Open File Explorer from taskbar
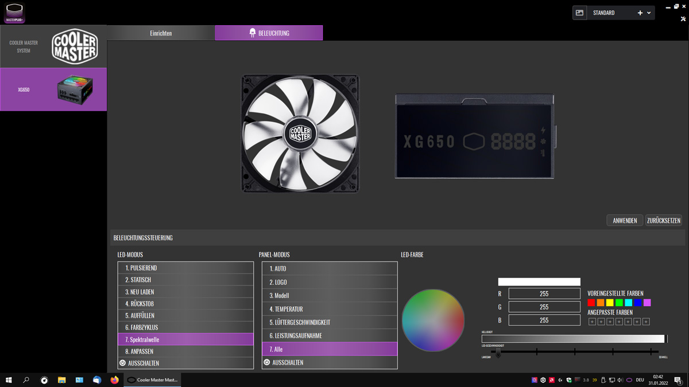The height and width of the screenshot is (387, 689). [61, 380]
